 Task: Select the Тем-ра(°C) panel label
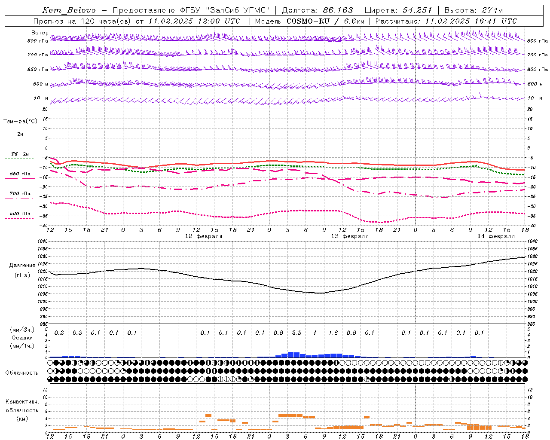pyautogui.click(x=20, y=122)
